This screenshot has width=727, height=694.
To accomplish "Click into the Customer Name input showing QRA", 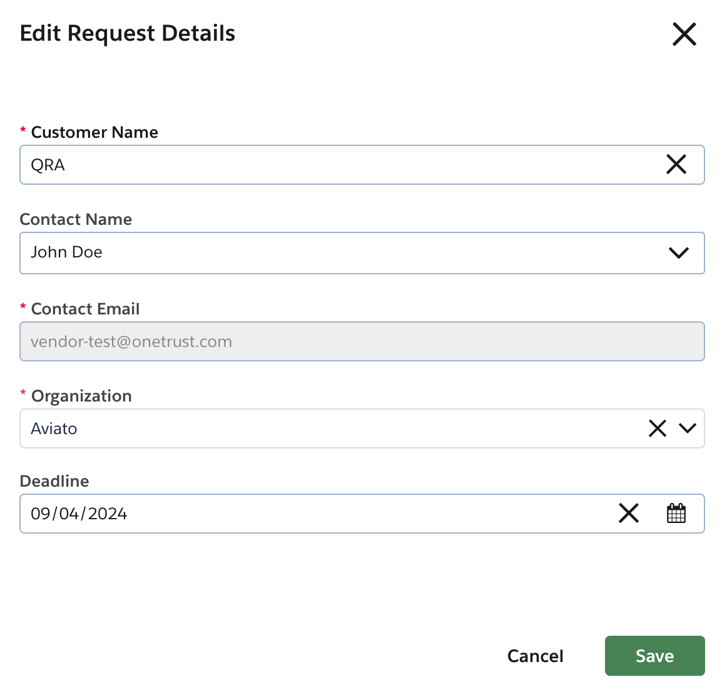I will [313, 165].
